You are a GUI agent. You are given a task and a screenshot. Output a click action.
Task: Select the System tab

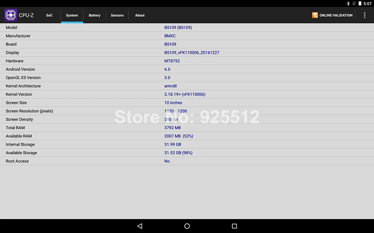[x=72, y=15]
